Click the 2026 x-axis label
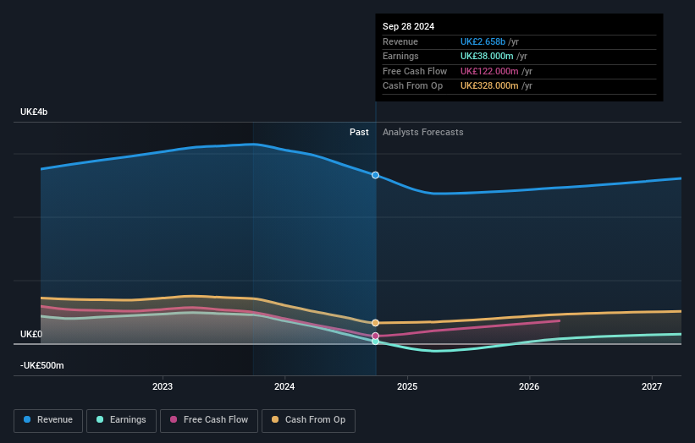 (x=529, y=387)
